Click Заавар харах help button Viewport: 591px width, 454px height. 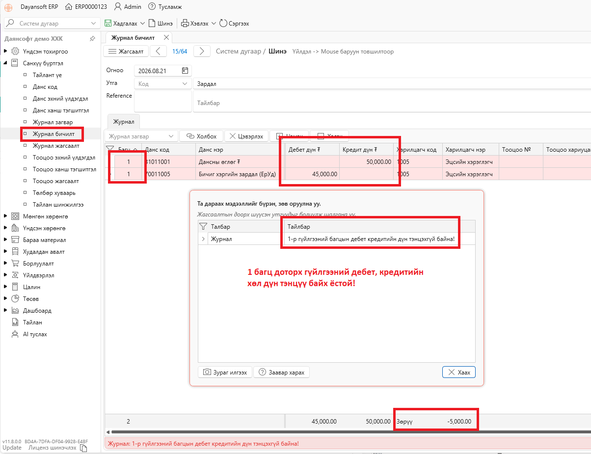[282, 373]
